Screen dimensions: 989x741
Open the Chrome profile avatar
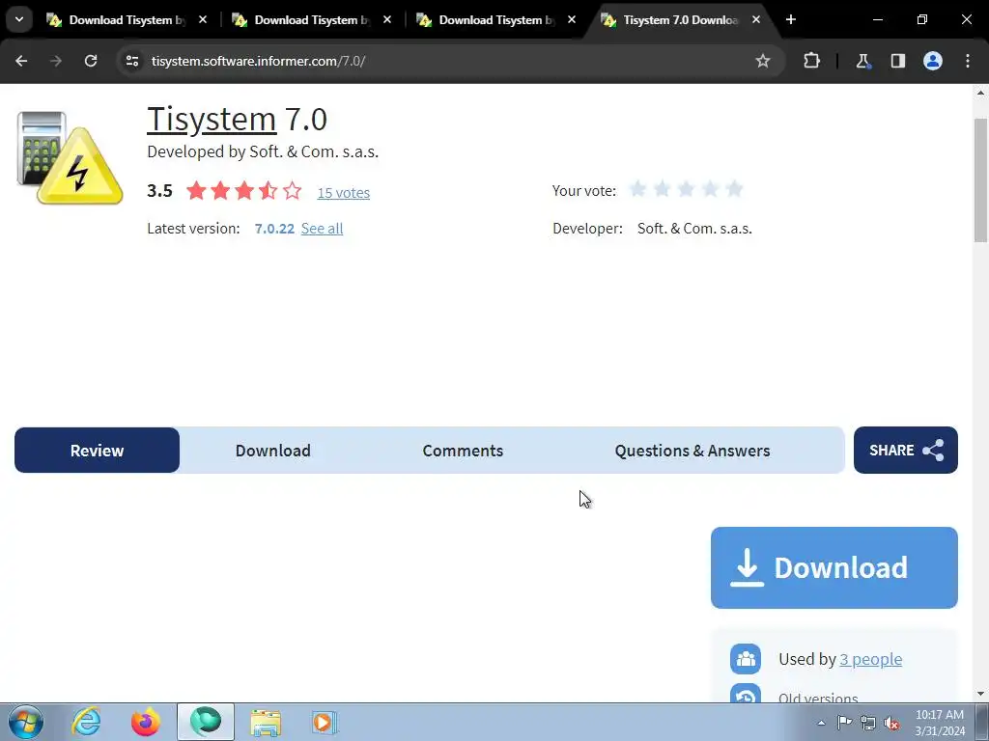(x=933, y=61)
